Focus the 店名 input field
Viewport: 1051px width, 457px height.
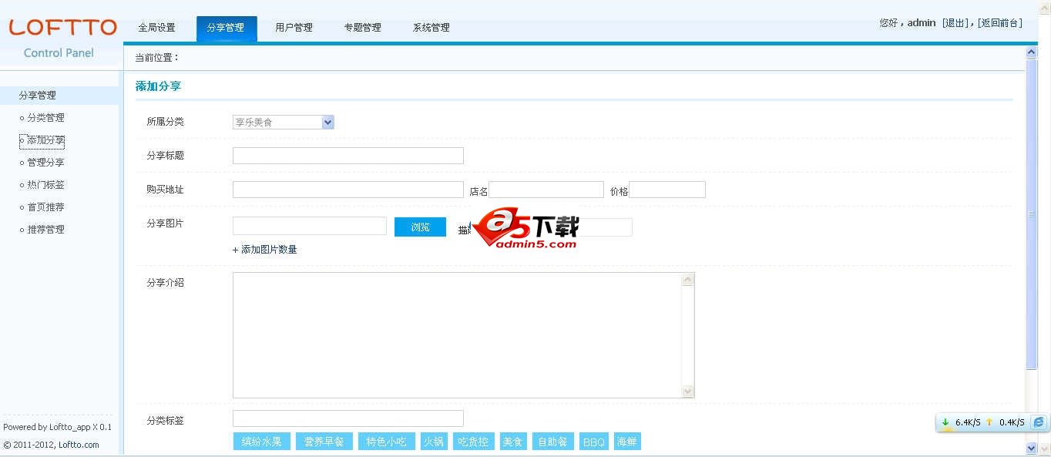(546, 190)
